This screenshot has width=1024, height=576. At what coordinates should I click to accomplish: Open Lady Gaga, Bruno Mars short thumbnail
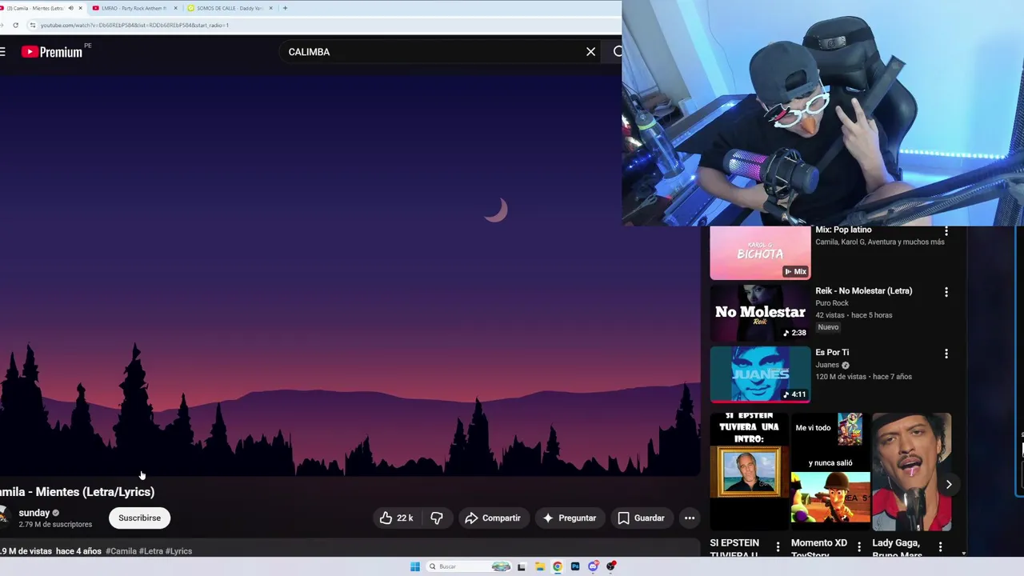[912, 472]
